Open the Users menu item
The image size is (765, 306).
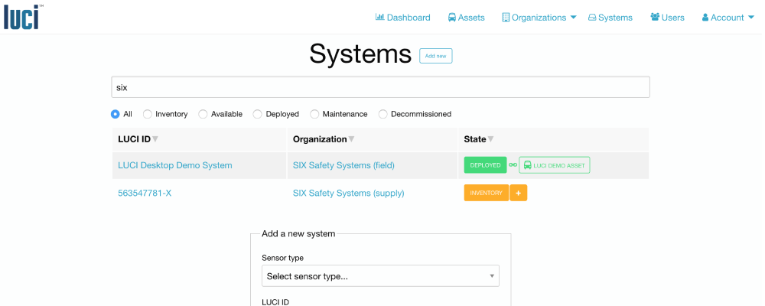(x=667, y=18)
